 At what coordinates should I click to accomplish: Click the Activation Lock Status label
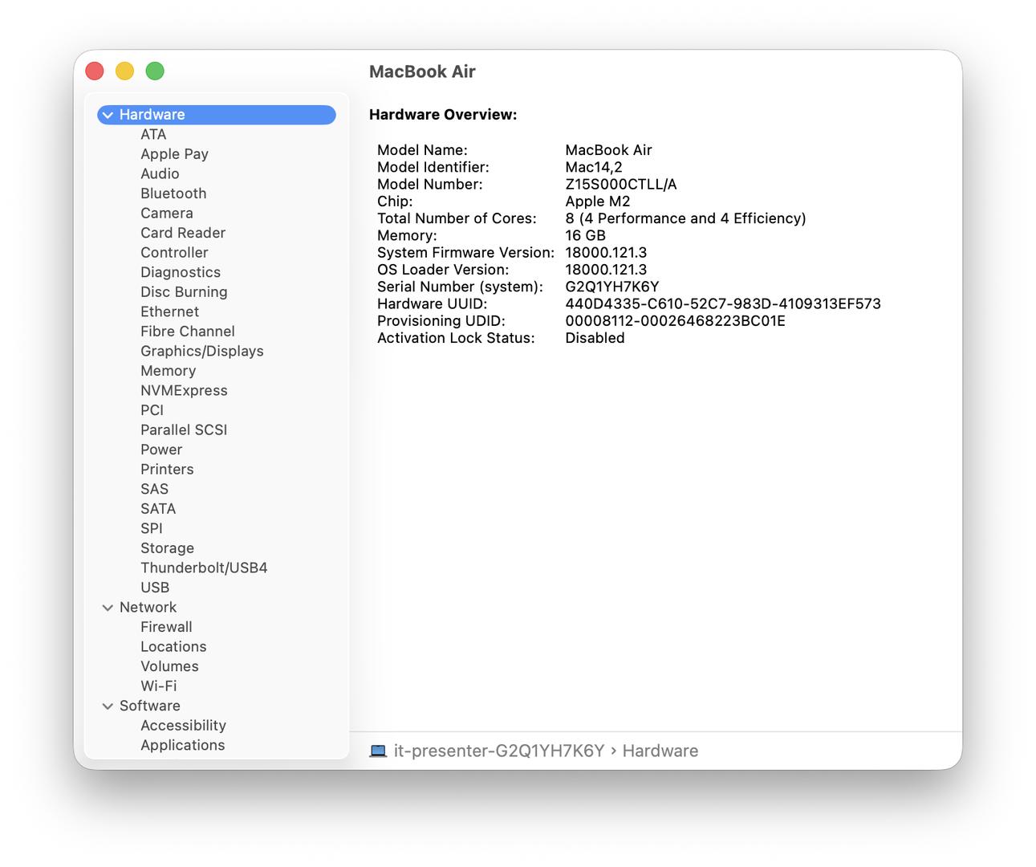click(x=456, y=338)
